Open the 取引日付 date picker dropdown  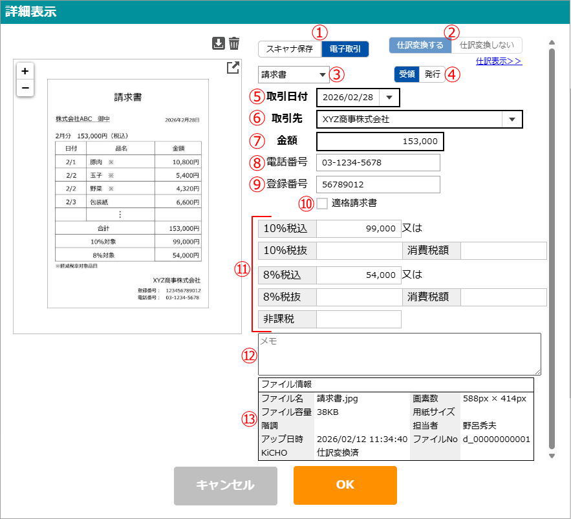389,98
